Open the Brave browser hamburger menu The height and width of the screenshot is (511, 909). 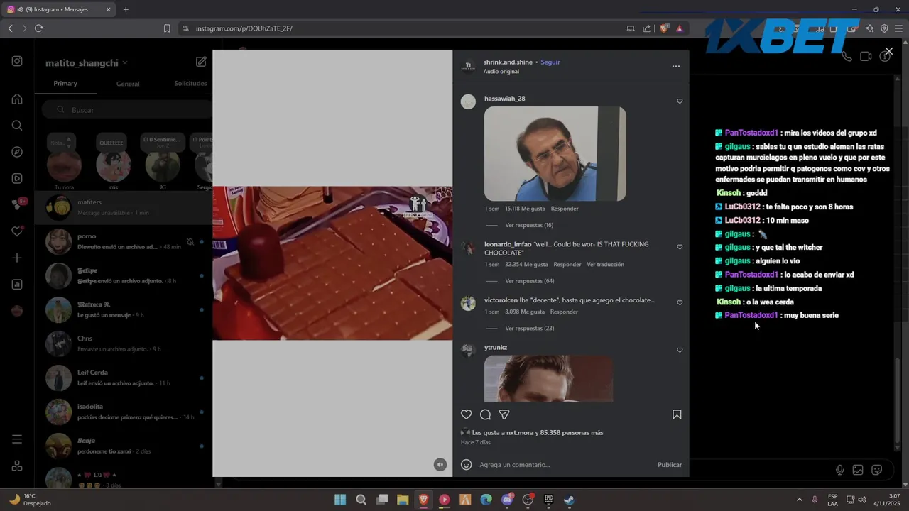899,28
